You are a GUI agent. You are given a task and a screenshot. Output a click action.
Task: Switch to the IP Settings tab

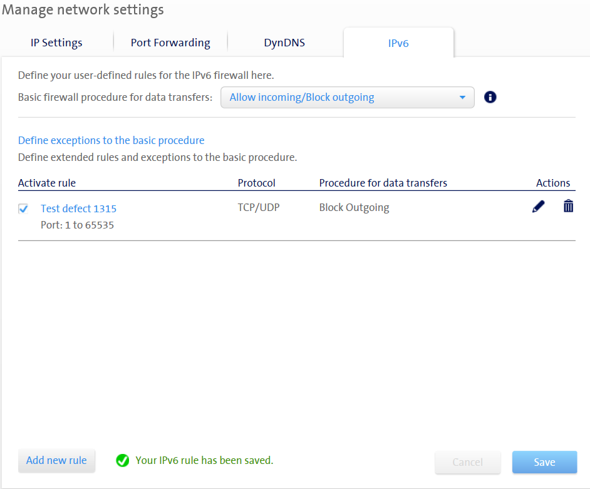[56, 43]
